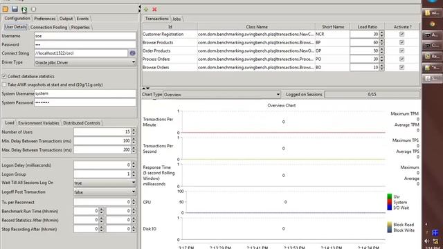Switch to the Events tab
Screen dimensions: 443x249
[82, 19]
